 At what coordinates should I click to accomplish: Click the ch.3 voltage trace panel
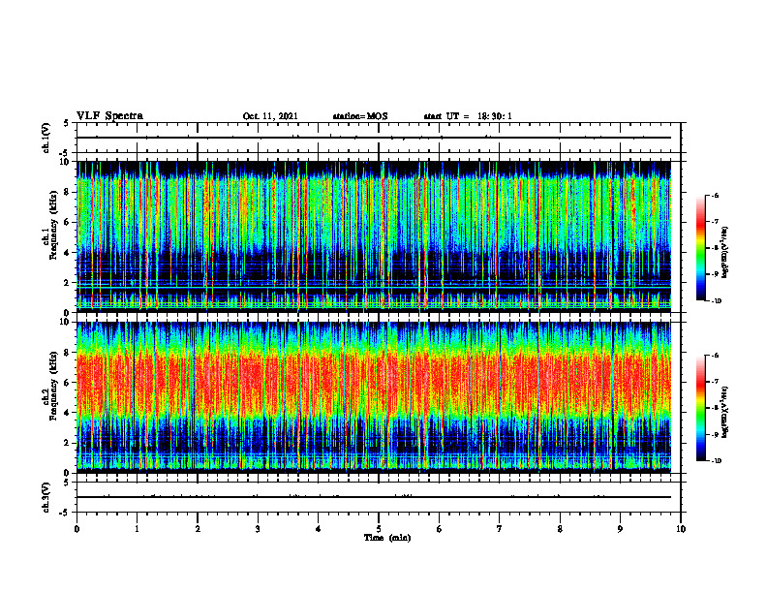[x=379, y=497]
